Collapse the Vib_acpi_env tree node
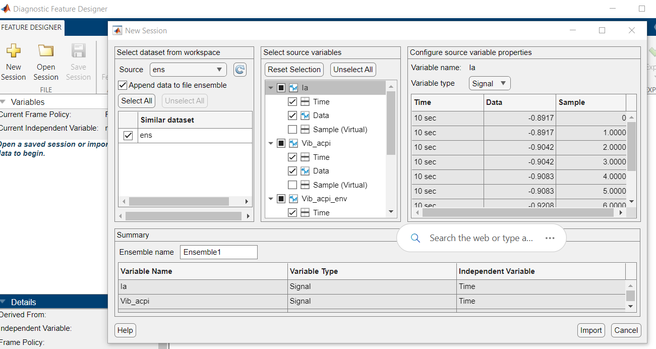Screen dimensions: 656x349 pos(271,199)
